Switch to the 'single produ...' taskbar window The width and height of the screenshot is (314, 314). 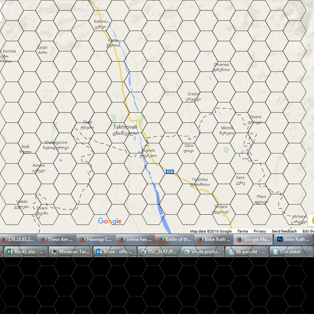tap(203, 252)
